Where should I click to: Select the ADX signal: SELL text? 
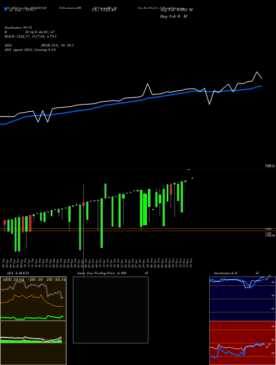coord(19,50)
